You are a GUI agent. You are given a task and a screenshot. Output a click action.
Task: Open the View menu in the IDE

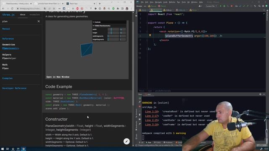click(152, 2)
